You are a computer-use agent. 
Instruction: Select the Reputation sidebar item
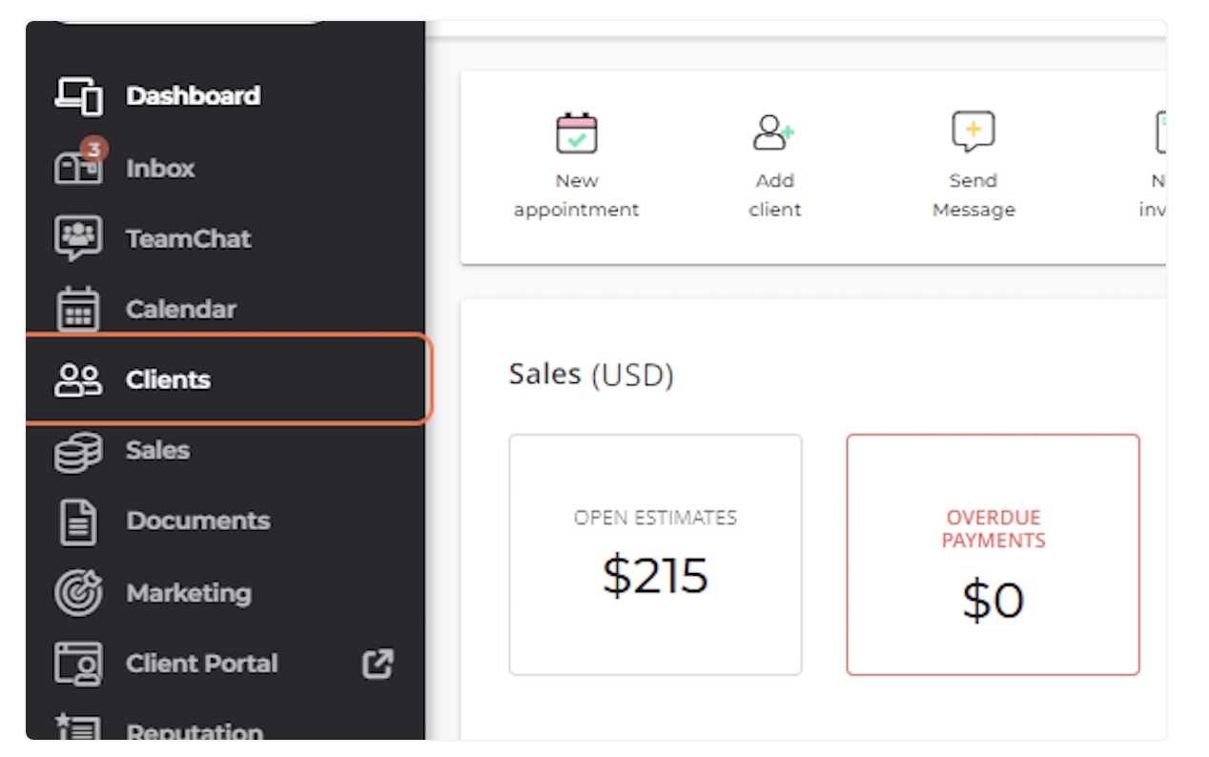point(195,731)
